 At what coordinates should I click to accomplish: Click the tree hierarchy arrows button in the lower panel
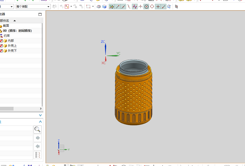pyautogui.click(x=38, y=155)
